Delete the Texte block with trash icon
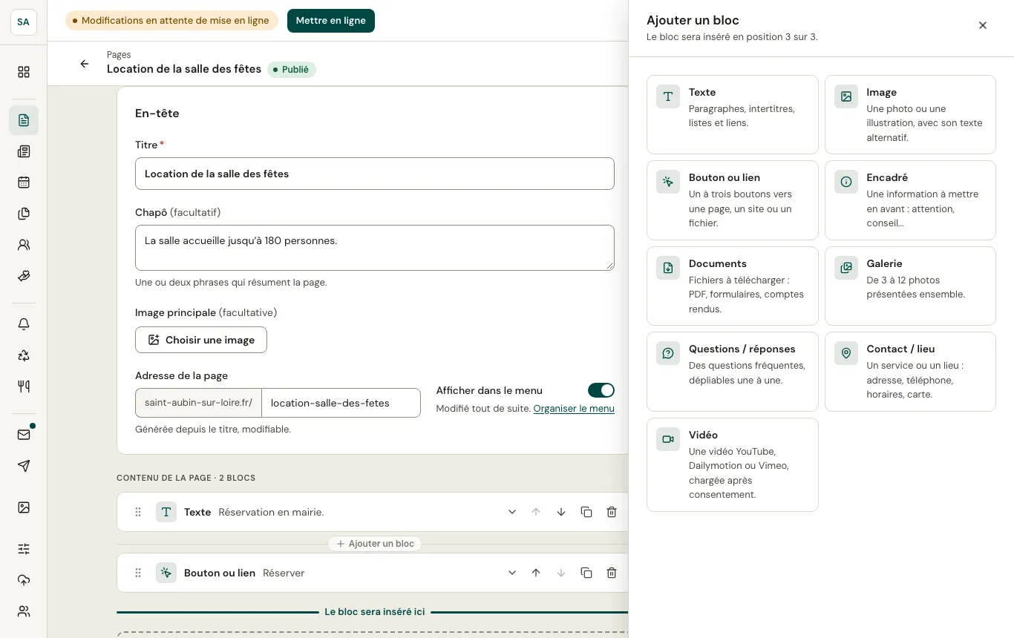Viewport: 1014px width, 638px height. [x=612, y=512]
